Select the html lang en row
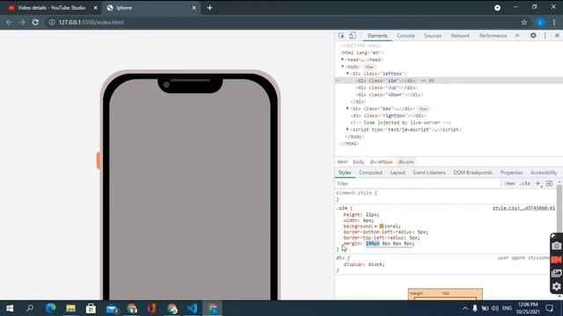This screenshot has height=316, width=563. pyautogui.click(x=362, y=53)
